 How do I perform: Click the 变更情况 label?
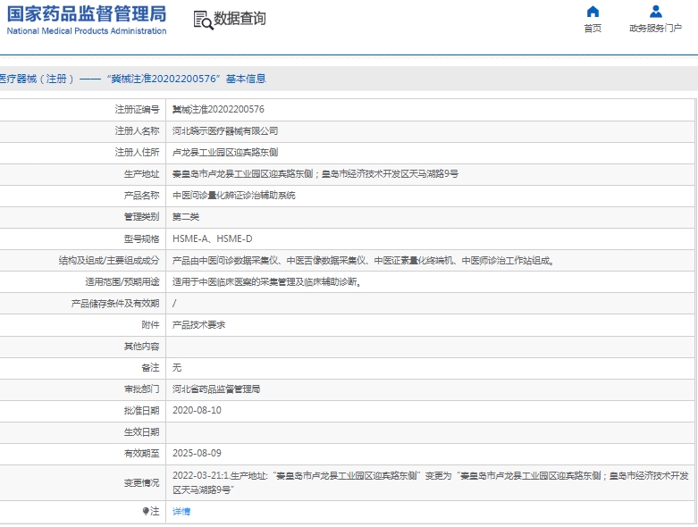(141, 483)
